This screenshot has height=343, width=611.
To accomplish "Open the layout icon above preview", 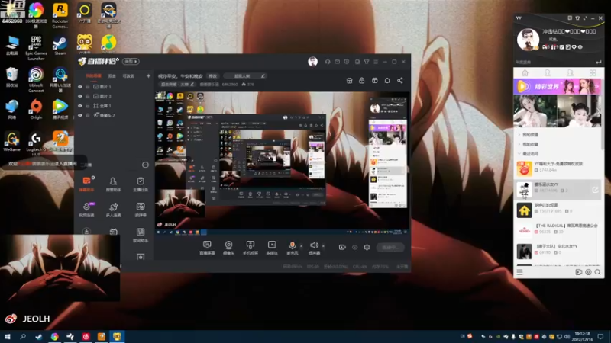I will (374, 81).
